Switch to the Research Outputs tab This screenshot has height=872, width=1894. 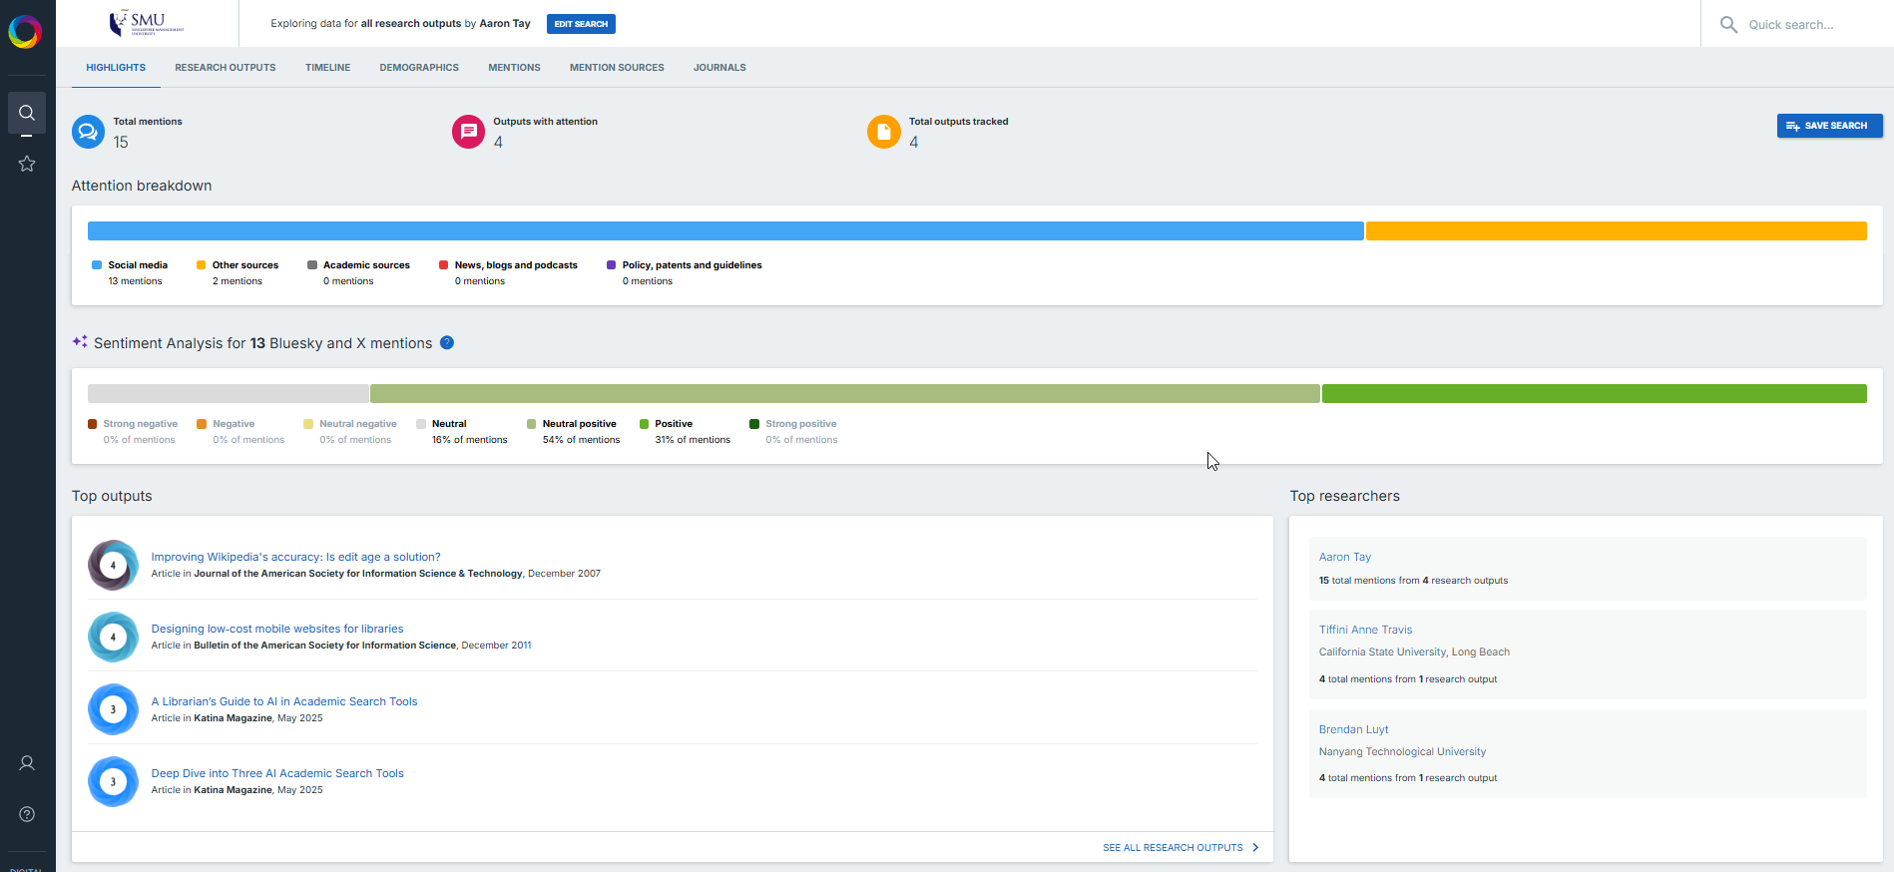tap(226, 68)
